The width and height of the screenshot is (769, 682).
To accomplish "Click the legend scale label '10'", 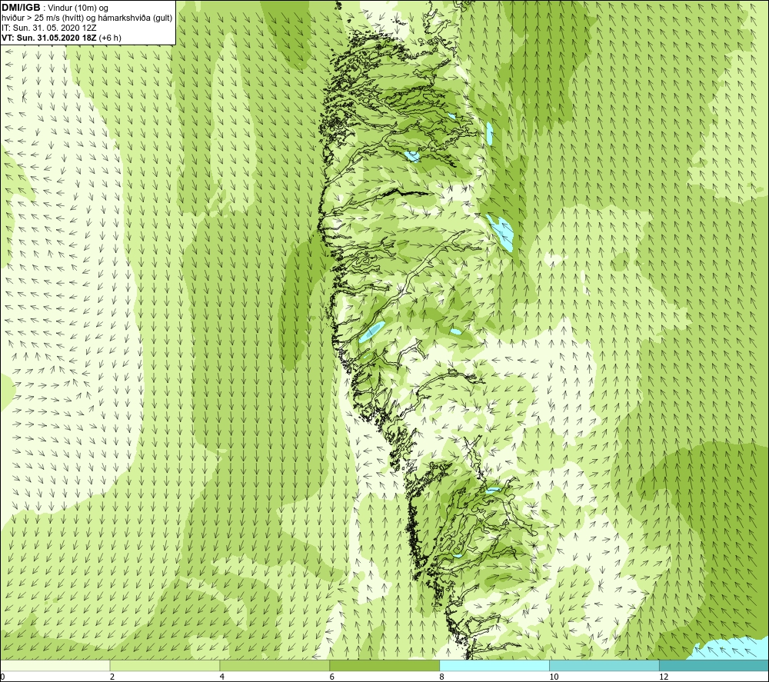I will [554, 677].
